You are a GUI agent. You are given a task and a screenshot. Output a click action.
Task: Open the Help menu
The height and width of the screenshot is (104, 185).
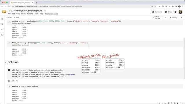42,14
